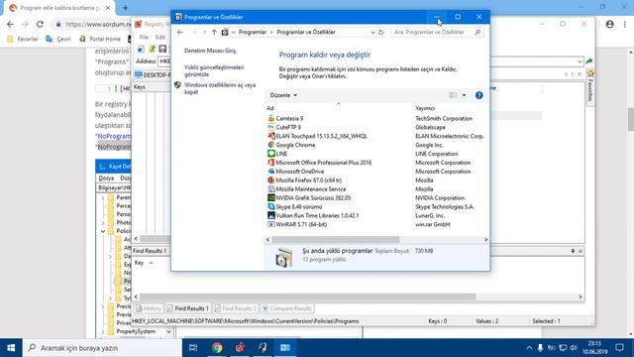Open recent locations dropdown near navigation arrows
Viewport: 634px width, 357px height.
point(205,32)
